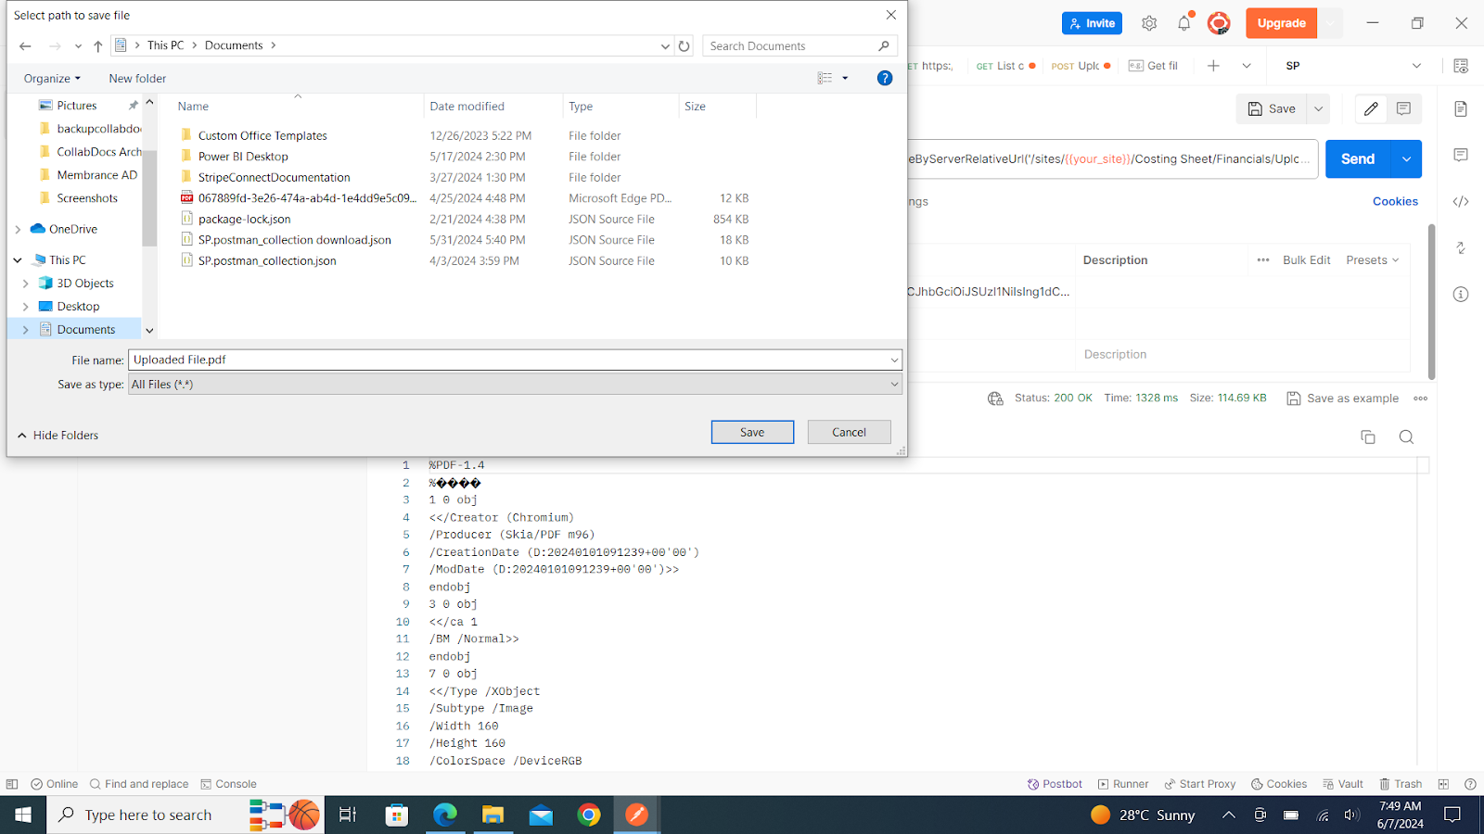Open the Send button dropdown arrow
Viewport: 1484px width, 834px height.
click(1406, 158)
